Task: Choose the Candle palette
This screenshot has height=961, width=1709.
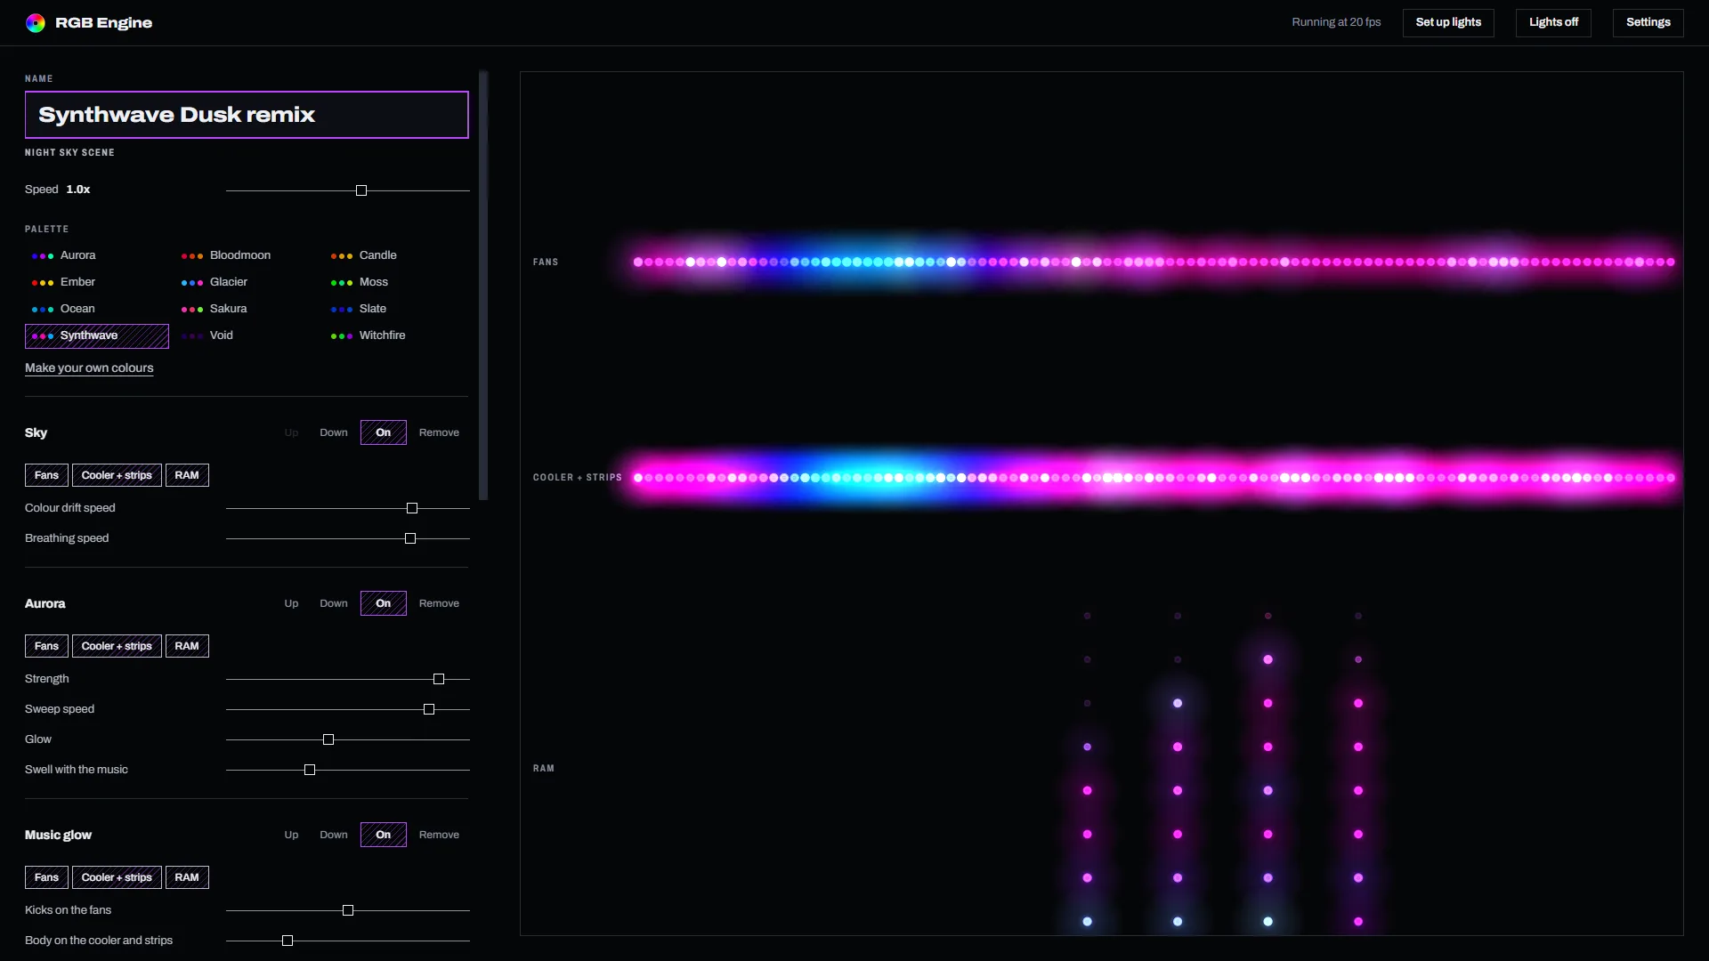Action: click(x=396, y=255)
